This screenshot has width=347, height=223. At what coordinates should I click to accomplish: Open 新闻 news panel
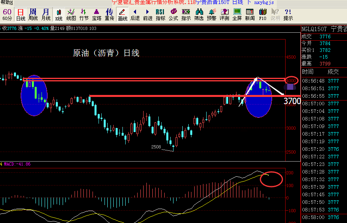(250, 15)
